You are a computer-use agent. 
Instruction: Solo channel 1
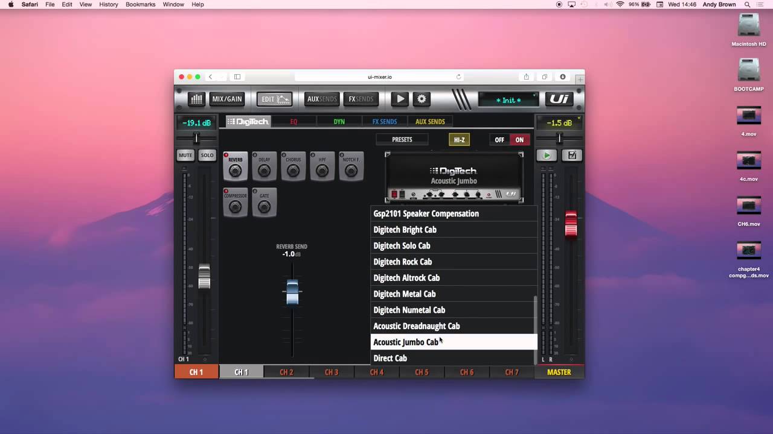(x=207, y=155)
